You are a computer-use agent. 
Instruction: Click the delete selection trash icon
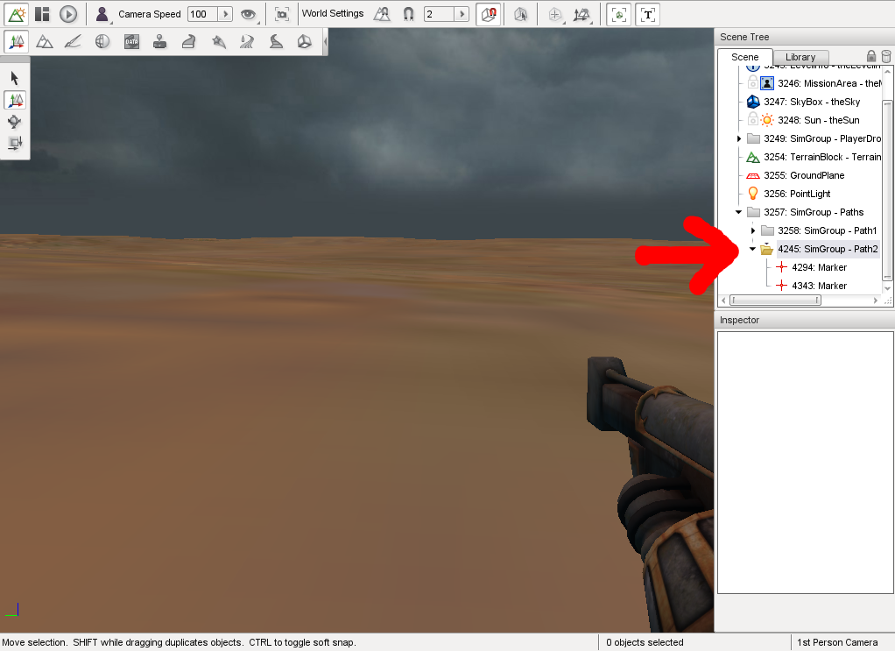pos(885,57)
